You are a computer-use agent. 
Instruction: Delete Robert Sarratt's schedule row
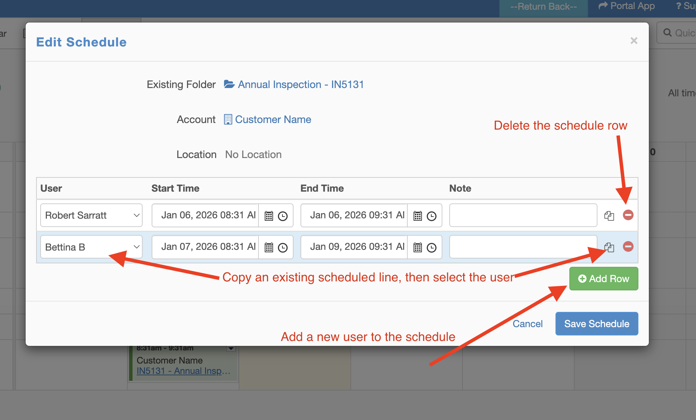point(628,215)
